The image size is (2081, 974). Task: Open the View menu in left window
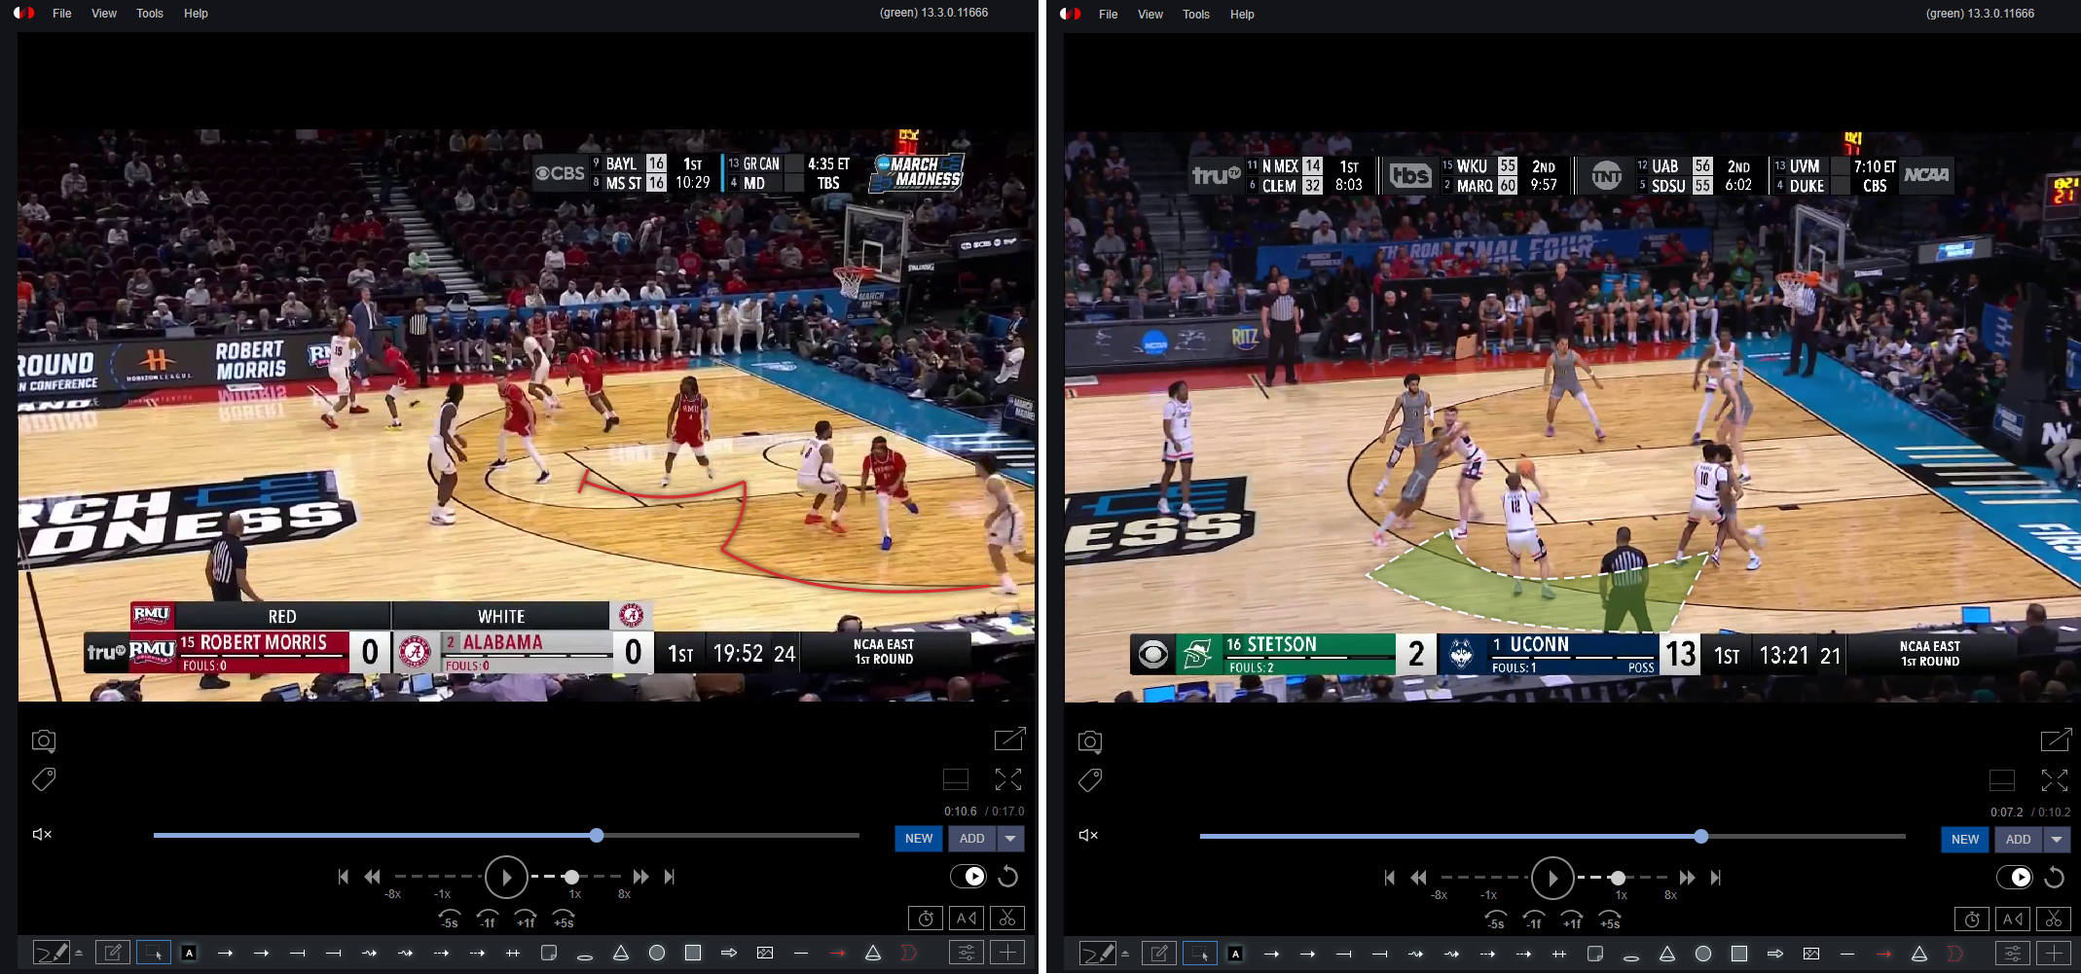click(x=104, y=14)
